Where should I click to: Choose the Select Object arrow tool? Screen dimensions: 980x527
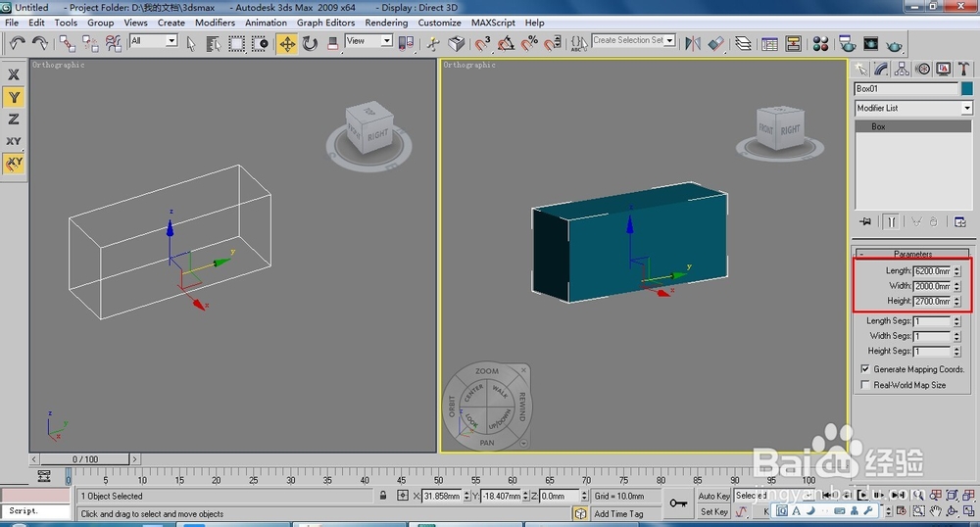pos(191,43)
